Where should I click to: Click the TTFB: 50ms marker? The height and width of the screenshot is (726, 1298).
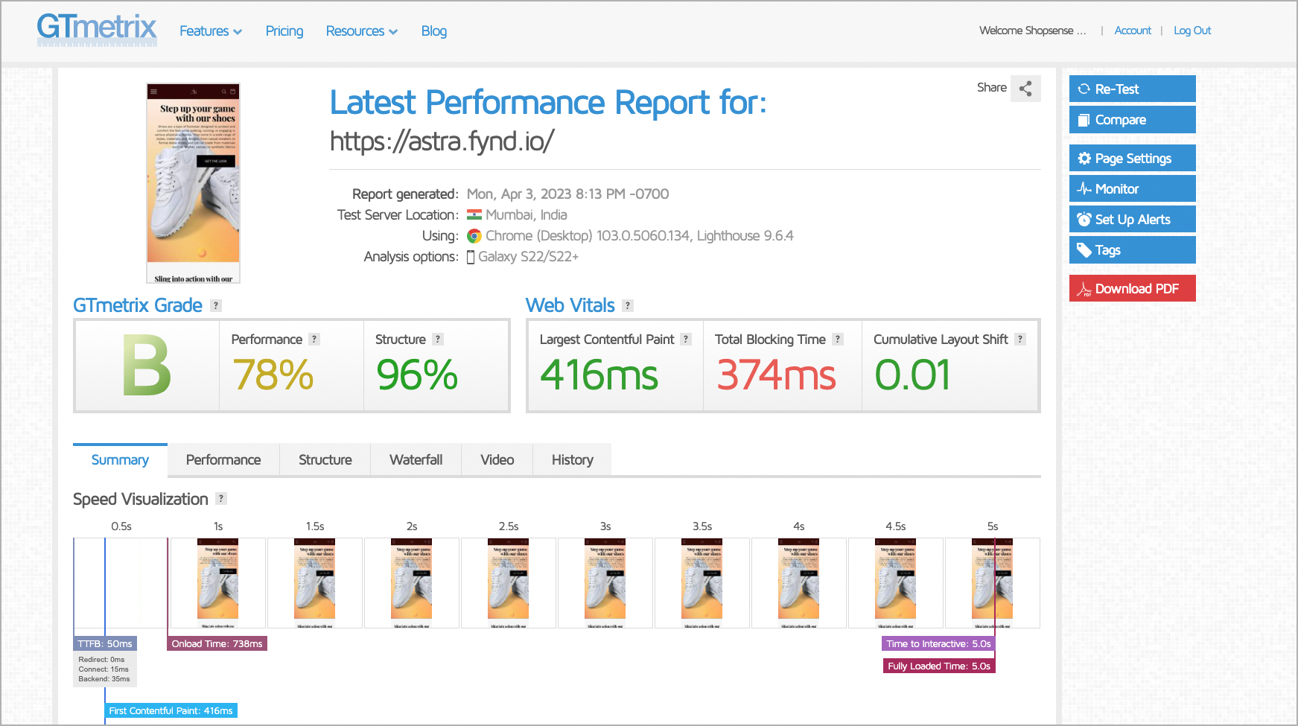[x=105, y=643]
